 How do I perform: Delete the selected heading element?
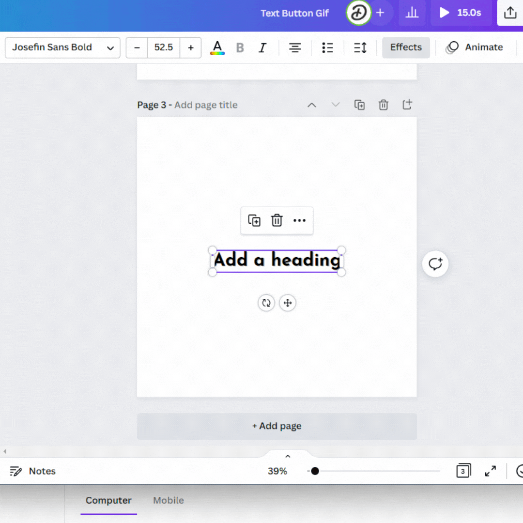(x=277, y=220)
